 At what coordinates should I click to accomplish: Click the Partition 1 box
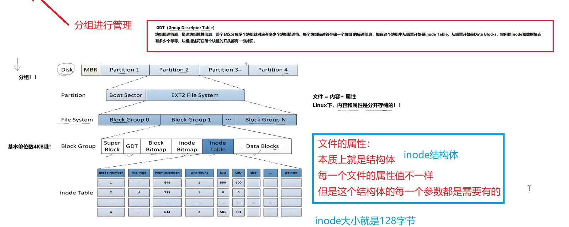(125, 70)
